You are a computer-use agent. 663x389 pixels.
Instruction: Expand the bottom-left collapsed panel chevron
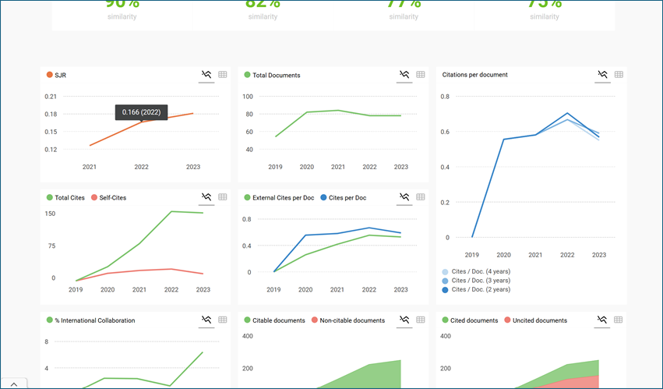pyautogui.click(x=14, y=384)
